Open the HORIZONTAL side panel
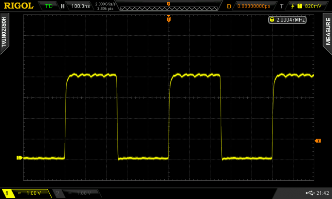Image resolution: width=332 pixels, height=199 pixels. (x=4, y=33)
